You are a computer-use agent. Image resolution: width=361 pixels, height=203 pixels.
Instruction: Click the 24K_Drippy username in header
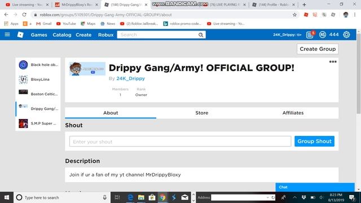287,35
